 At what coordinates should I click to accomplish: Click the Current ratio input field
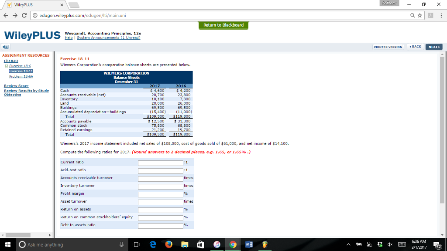tap(161, 163)
